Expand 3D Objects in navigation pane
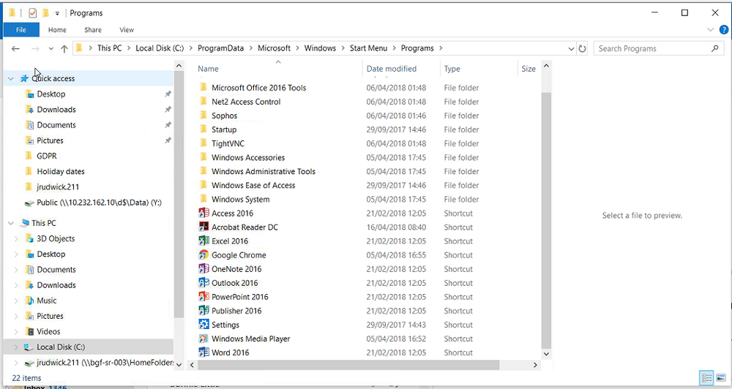 (16, 239)
